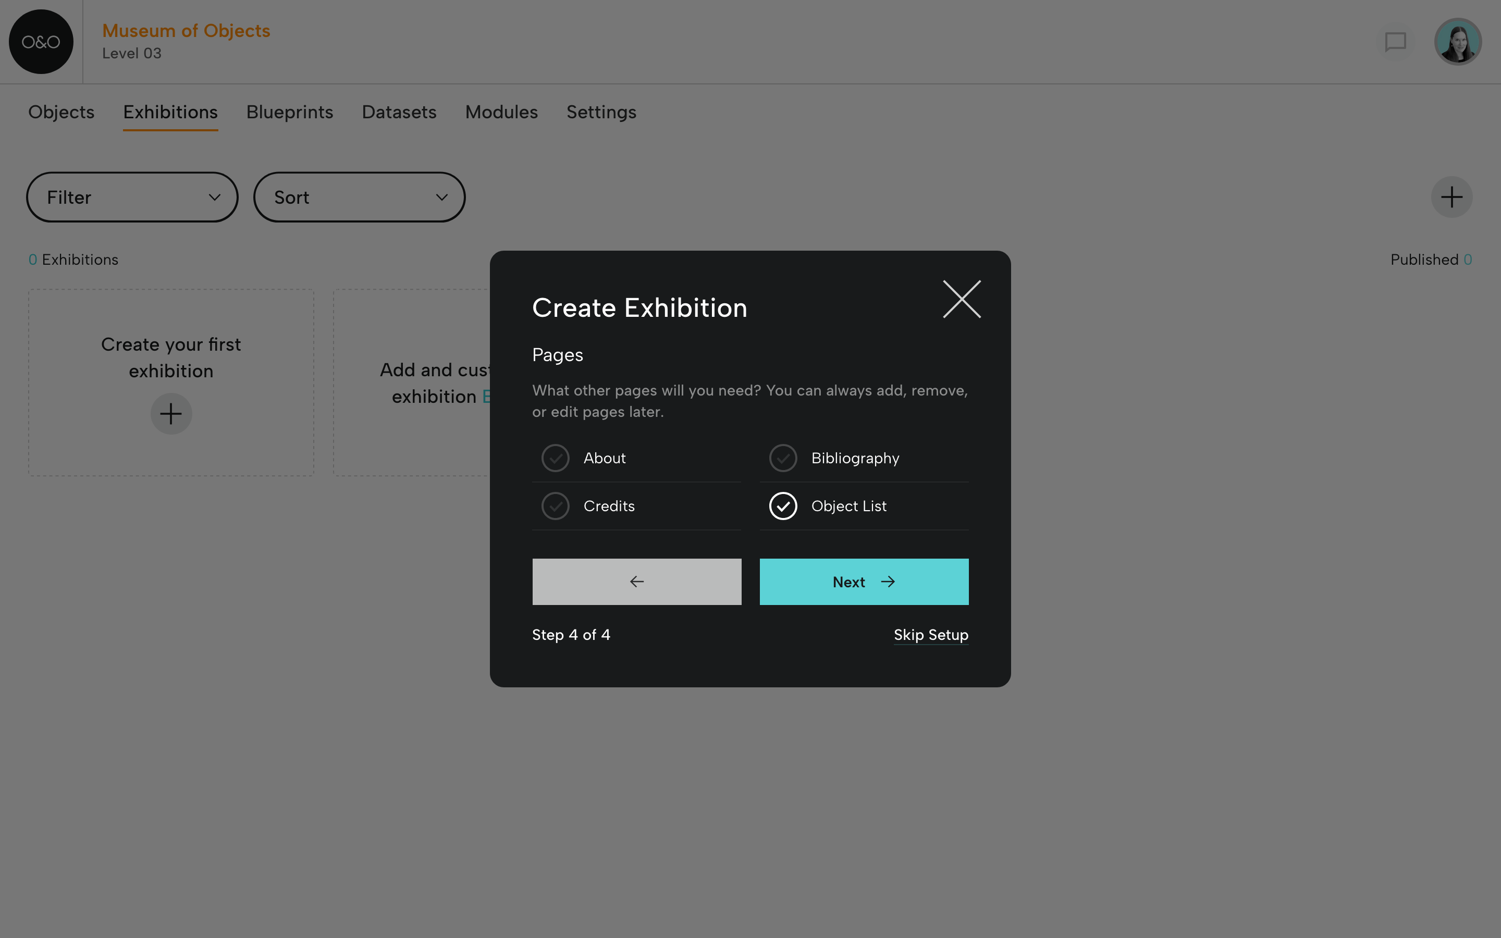Open the Filter dropdown

pyautogui.click(x=132, y=198)
